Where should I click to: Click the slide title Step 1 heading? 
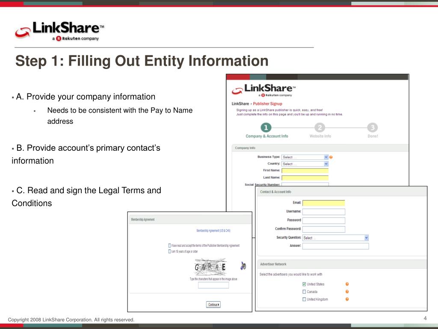[x=142, y=61]
